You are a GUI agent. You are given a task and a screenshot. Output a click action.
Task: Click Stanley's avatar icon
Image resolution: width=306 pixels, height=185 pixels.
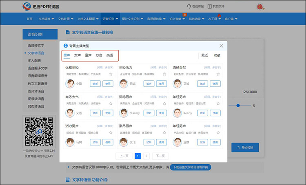pos(124,113)
